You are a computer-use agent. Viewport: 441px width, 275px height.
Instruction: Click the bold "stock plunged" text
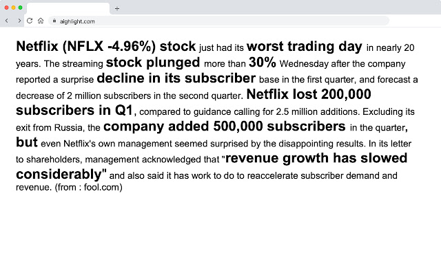153,63
